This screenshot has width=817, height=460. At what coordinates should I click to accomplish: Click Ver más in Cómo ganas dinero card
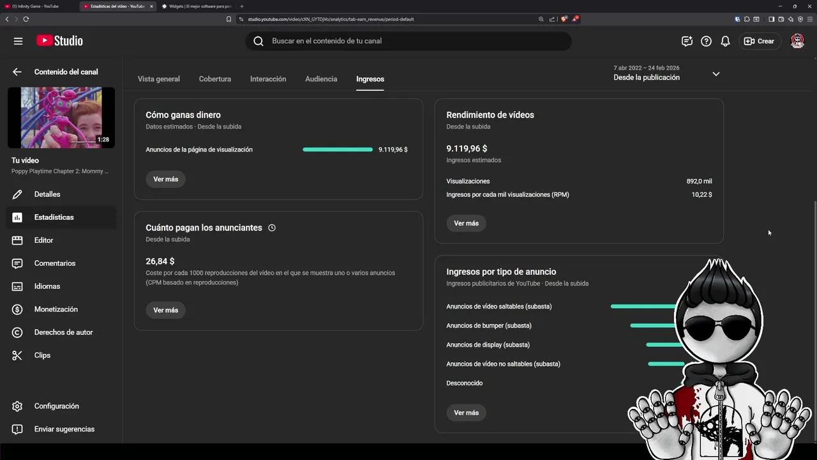(x=166, y=180)
